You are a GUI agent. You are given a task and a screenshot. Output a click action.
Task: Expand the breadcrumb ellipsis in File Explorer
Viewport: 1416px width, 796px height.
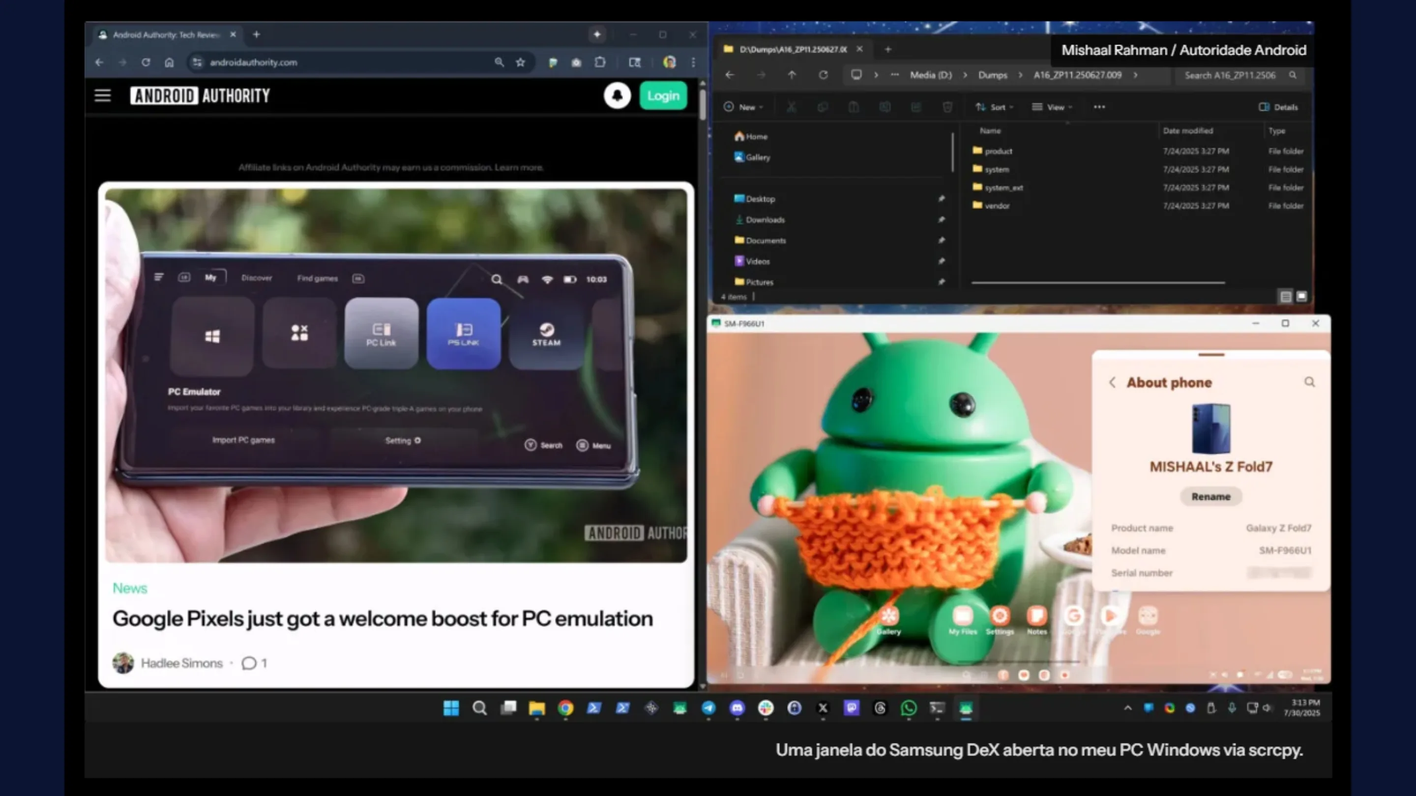[x=895, y=75]
